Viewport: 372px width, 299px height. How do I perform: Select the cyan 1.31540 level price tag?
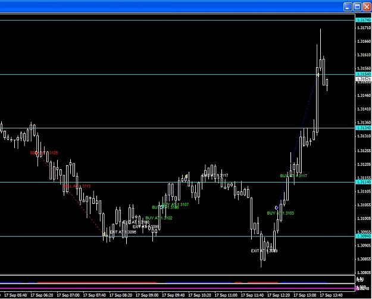(x=364, y=74)
